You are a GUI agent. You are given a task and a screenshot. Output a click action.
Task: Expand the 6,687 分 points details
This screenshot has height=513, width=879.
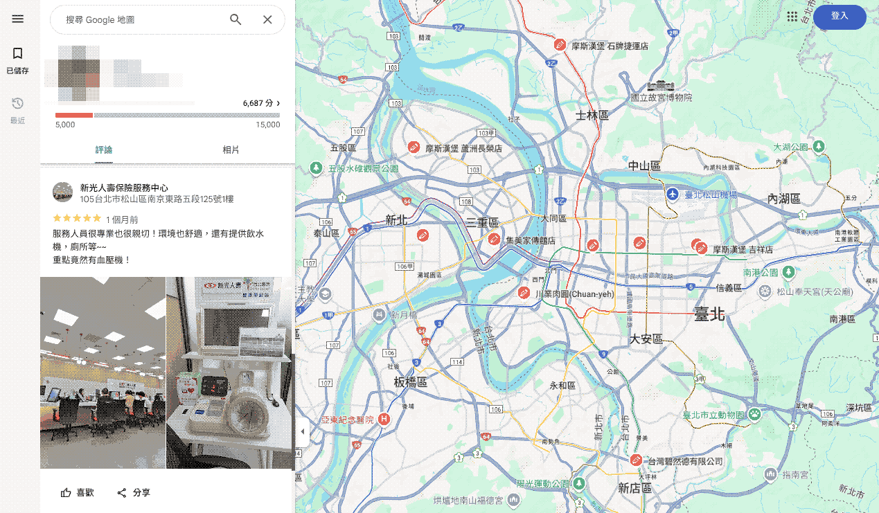click(x=261, y=103)
